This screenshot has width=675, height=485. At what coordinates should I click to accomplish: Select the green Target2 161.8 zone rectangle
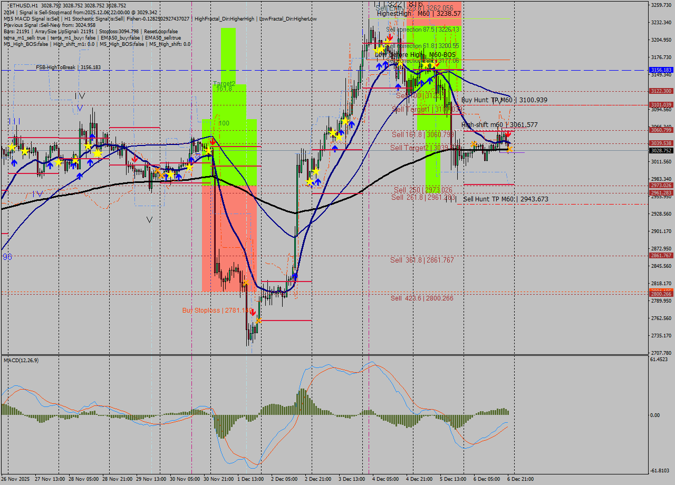pyautogui.click(x=229, y=105)
